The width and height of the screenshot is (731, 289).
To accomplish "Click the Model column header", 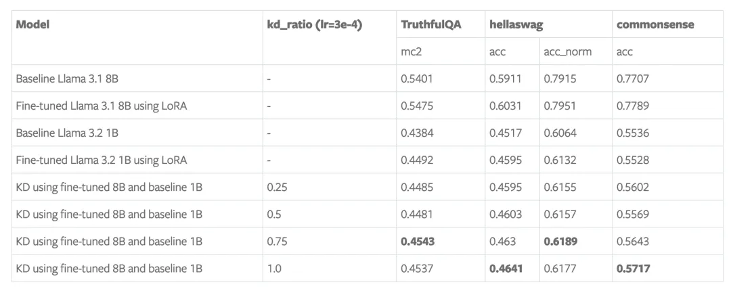I will (x=32, y=25).
